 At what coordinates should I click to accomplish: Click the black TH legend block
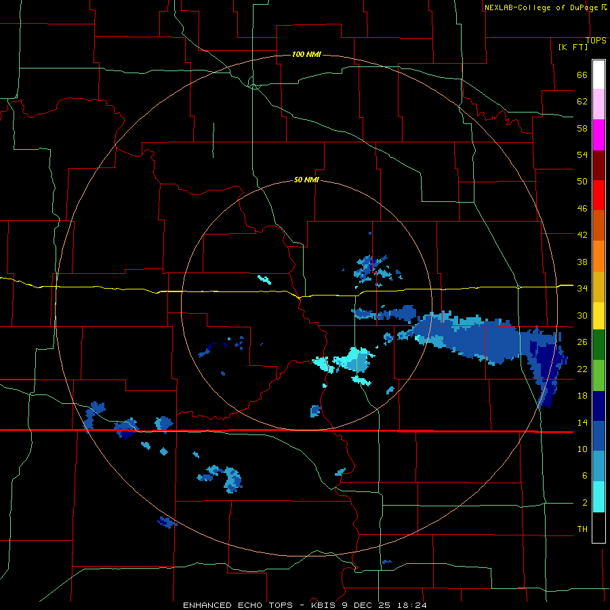coord(598,527)
